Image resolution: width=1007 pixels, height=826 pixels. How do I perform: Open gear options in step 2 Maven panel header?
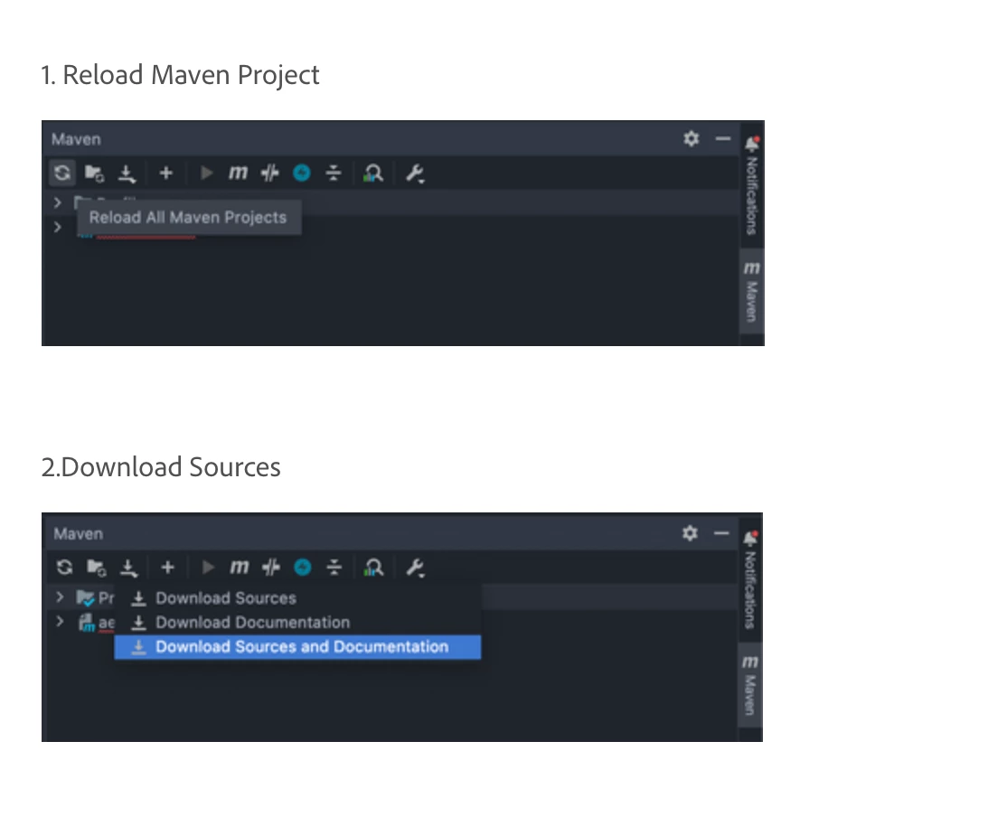(x=690, y=533)
